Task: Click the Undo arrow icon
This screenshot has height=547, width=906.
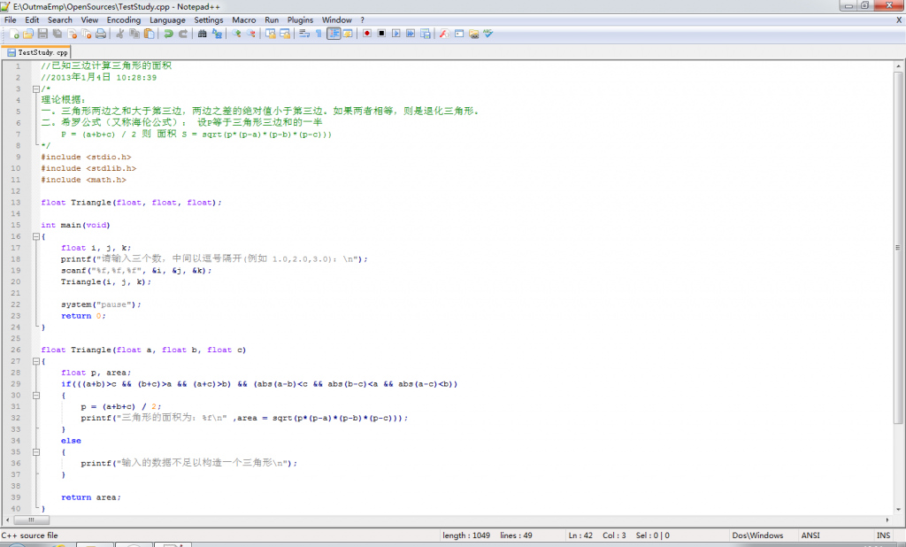Action: point(168,34)
